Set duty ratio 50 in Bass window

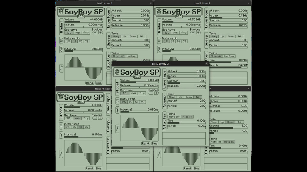137,102
